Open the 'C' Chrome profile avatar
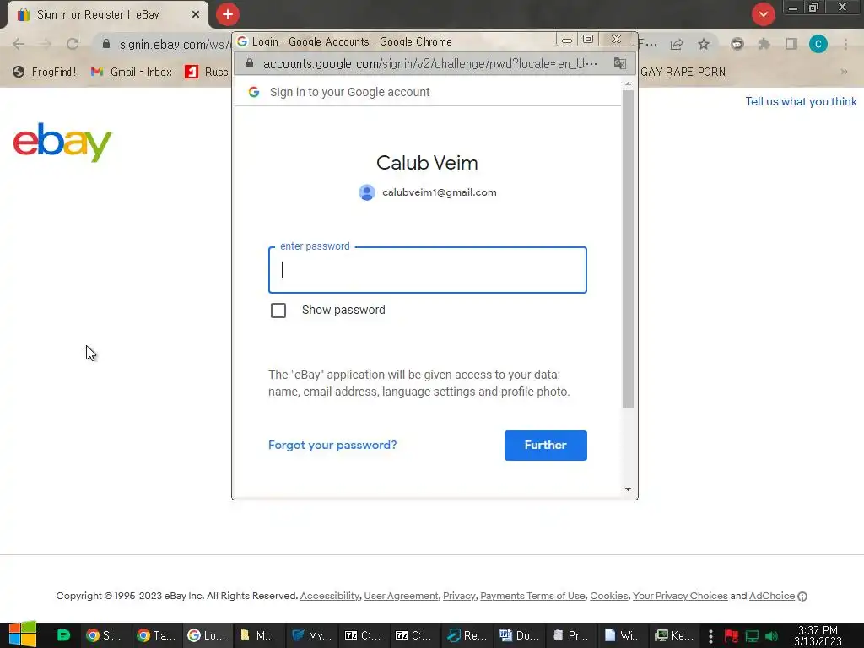The height and width of the screenshot is (648, 864). (818, 44)
